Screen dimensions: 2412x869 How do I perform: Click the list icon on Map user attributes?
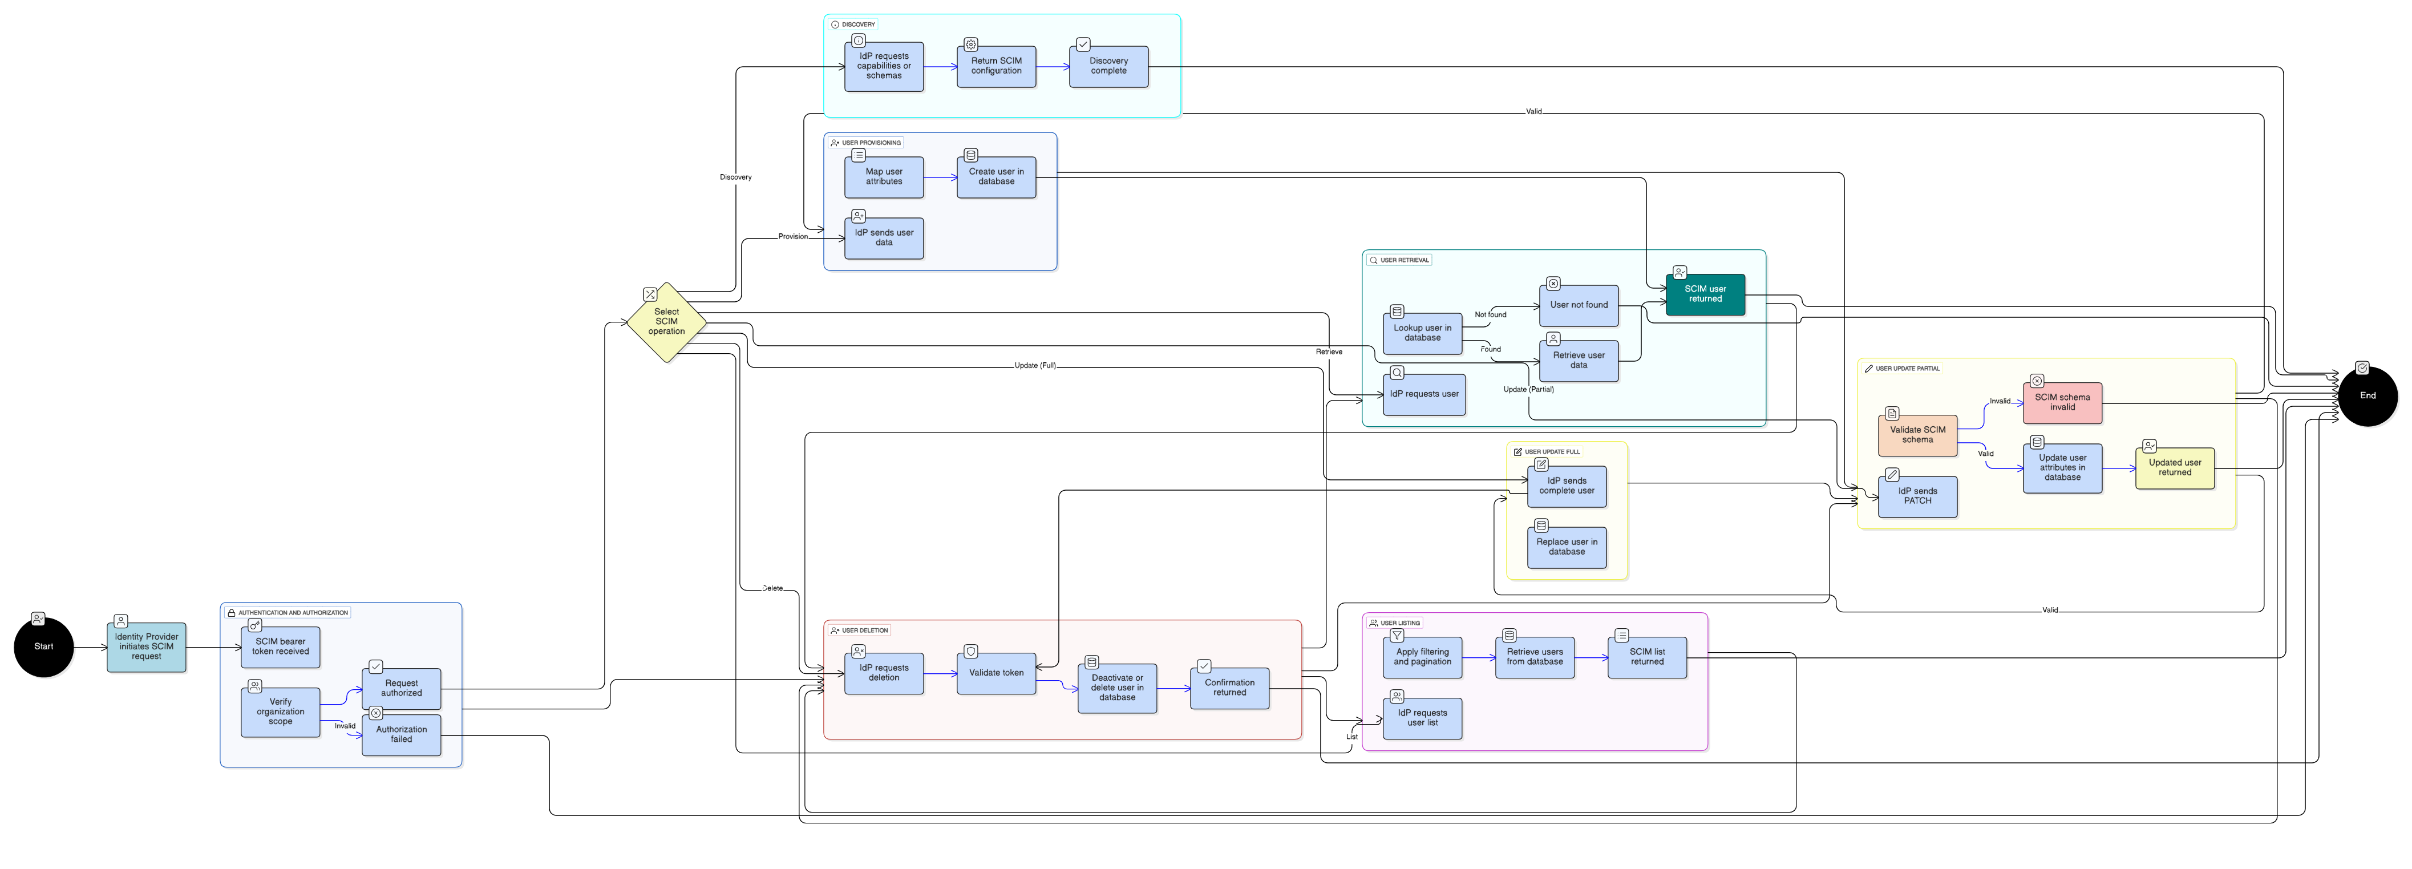[859, 155]
